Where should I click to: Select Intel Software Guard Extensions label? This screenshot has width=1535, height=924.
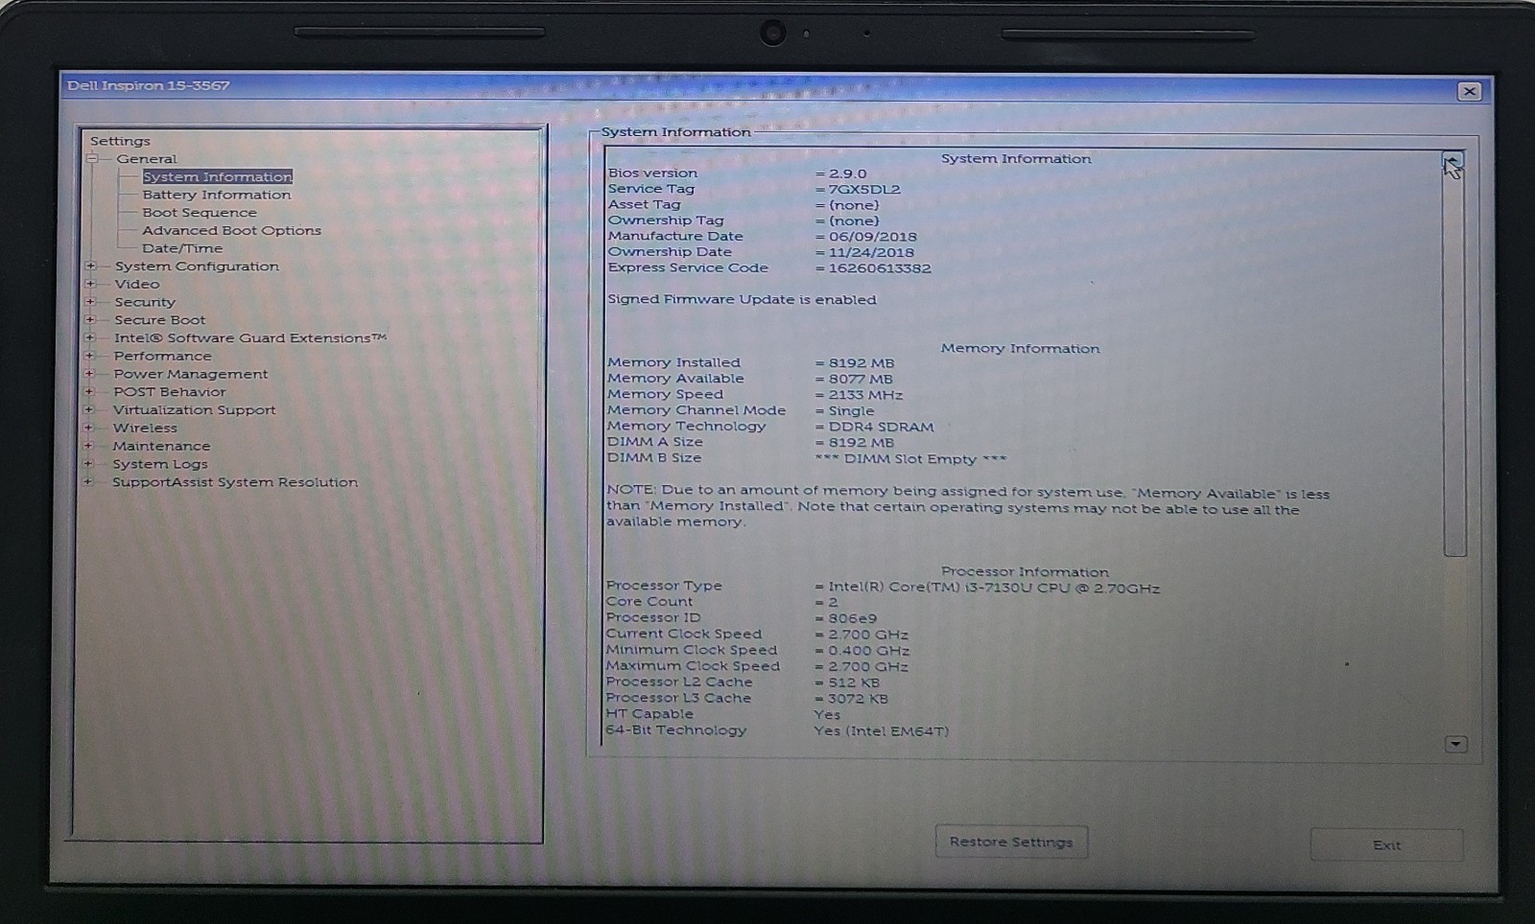250,338
